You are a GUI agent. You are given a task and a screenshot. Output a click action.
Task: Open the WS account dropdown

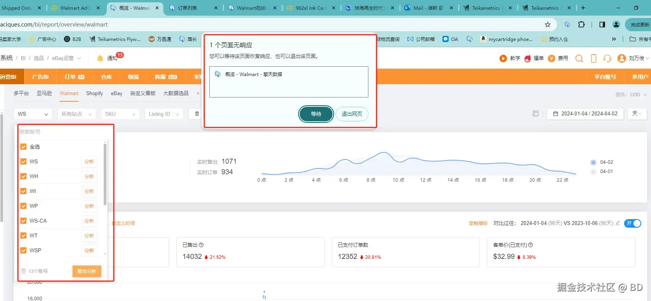(x=33, y=114)
